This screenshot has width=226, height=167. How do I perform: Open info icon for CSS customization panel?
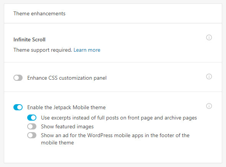pyautogui.click(x=209, y=77)
